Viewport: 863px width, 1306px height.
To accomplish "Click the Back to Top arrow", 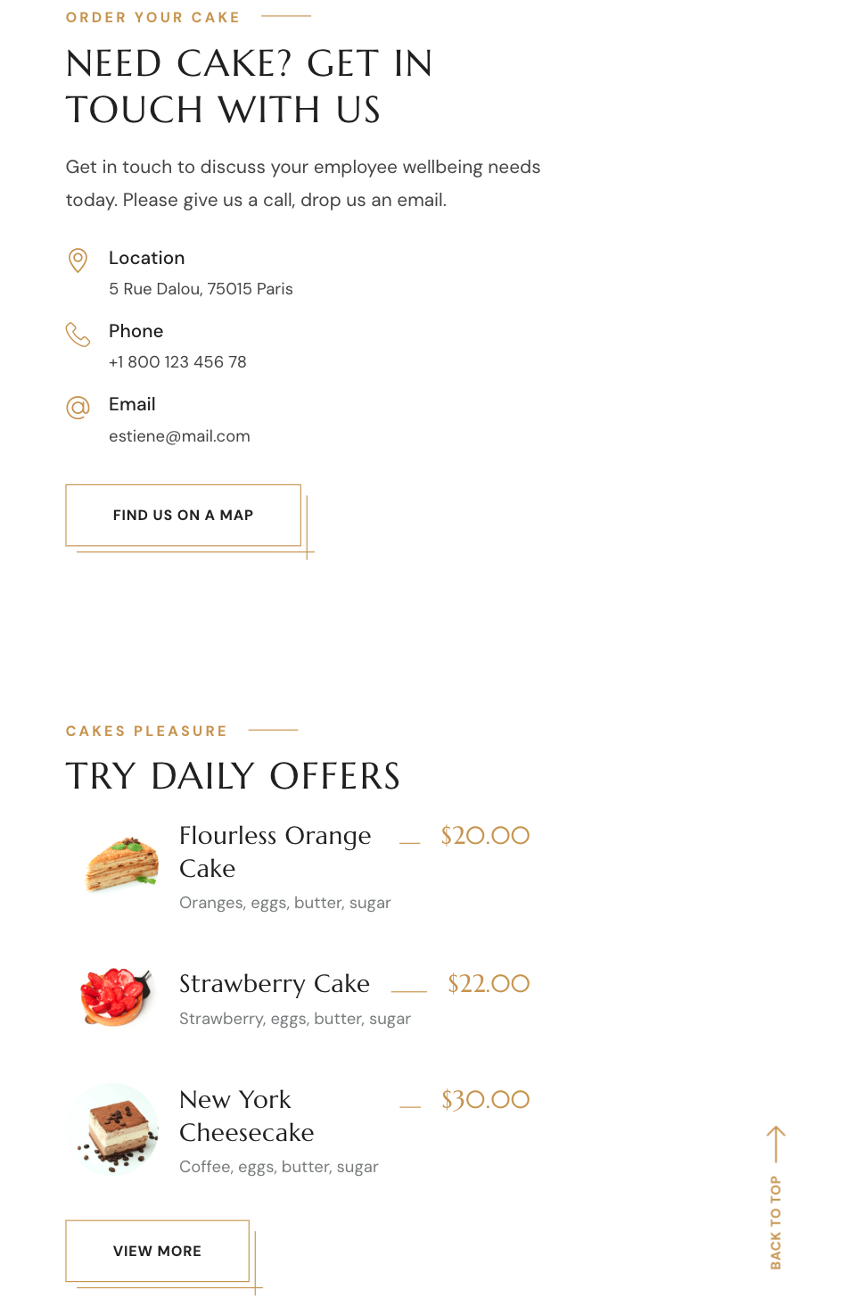I will point(776,1144).
